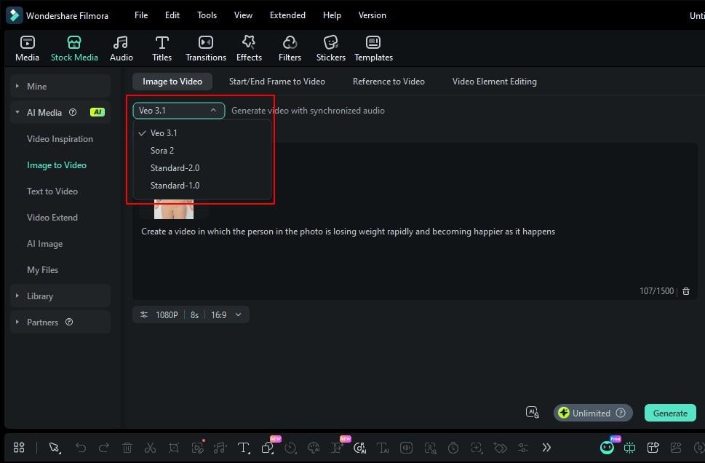
Task: Open the Effects panel
Action: [249, 47]
